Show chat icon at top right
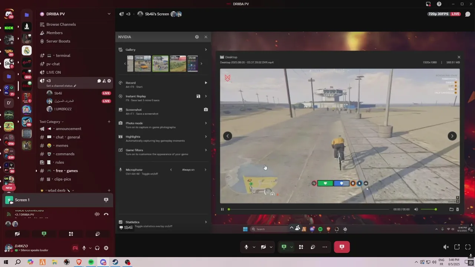The width and height of the screenshot is (475, 267). 468,14
